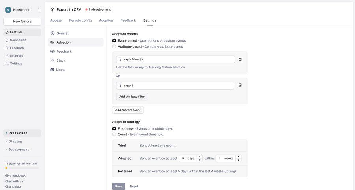Click the General gear hexagon icon
The width and height of the screenshot is (355, 190).
point(52,33)
